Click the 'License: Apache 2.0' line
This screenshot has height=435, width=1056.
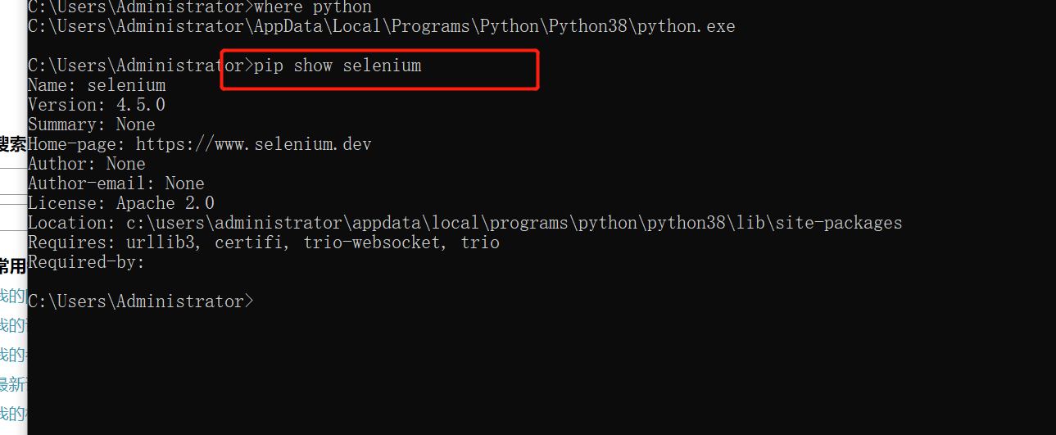121,203
